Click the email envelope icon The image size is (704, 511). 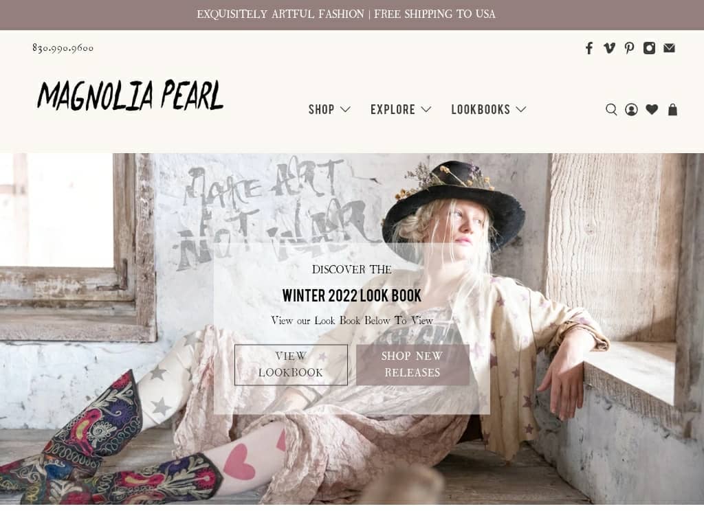pos(669,48)
